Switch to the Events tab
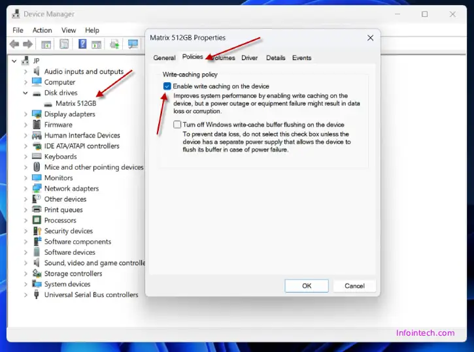 tap(301, 57)
